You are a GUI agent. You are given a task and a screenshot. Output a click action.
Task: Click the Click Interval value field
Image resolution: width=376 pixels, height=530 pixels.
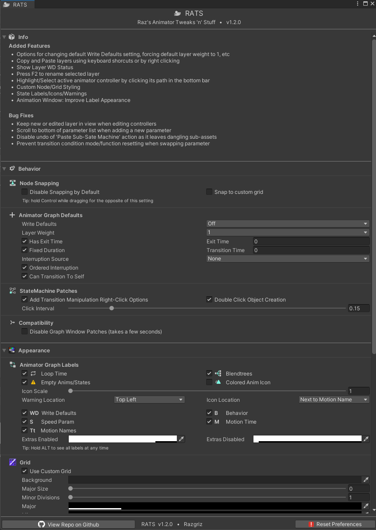(359, 308)
